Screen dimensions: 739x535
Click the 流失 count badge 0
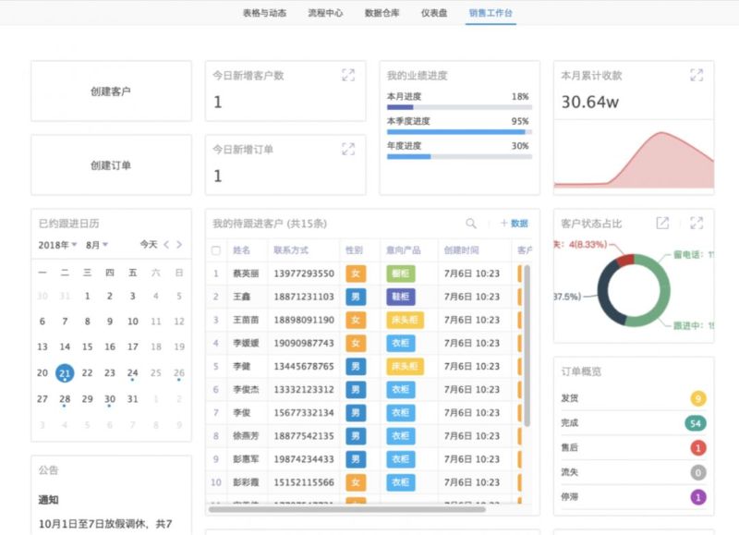(x=698, y=472)
